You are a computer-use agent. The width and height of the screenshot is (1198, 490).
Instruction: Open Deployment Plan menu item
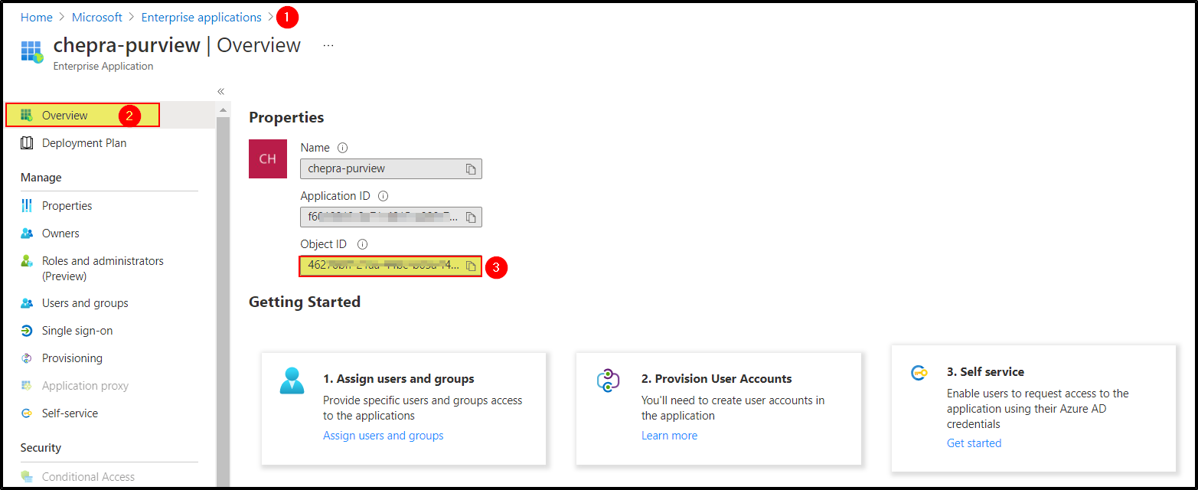tap(84, 143)
